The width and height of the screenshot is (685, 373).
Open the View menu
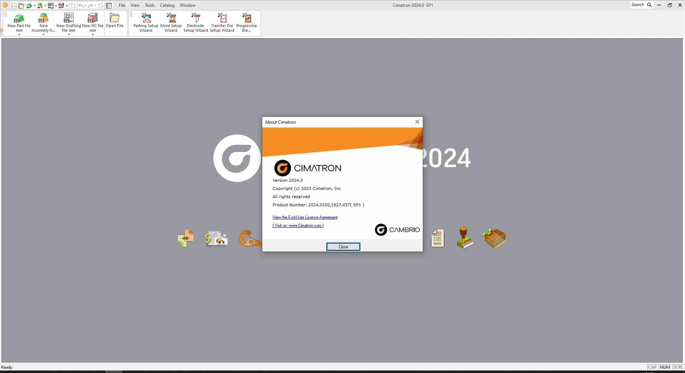[135, 5]
